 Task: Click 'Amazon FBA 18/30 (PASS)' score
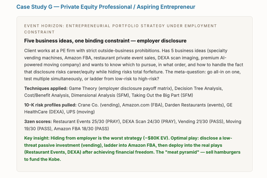click(81, 129)
